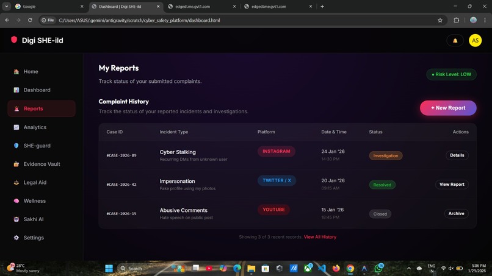Click the taskbar speaker volume icon

point(451,269)
